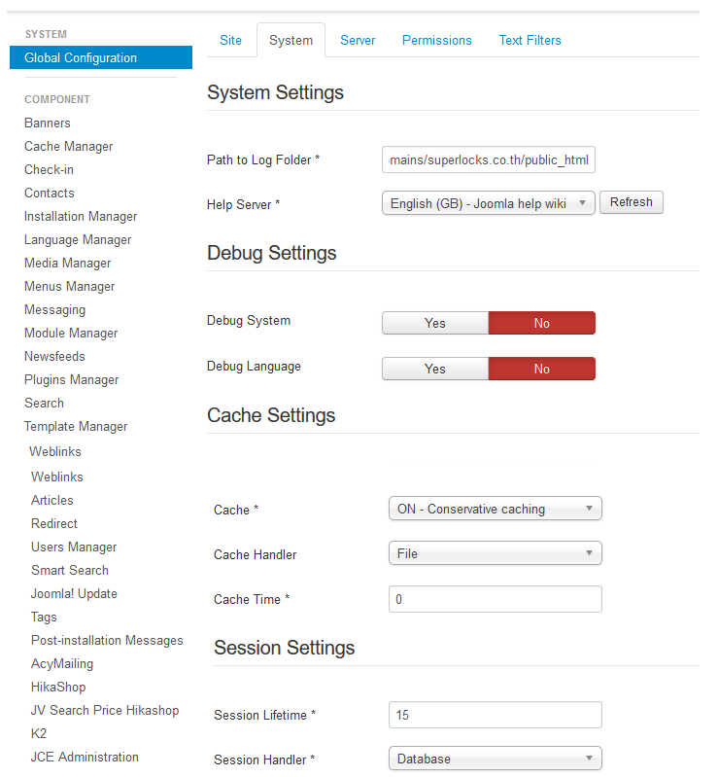
Task: Open the Help Server dropdown
Action: click(x=489, y=203)
